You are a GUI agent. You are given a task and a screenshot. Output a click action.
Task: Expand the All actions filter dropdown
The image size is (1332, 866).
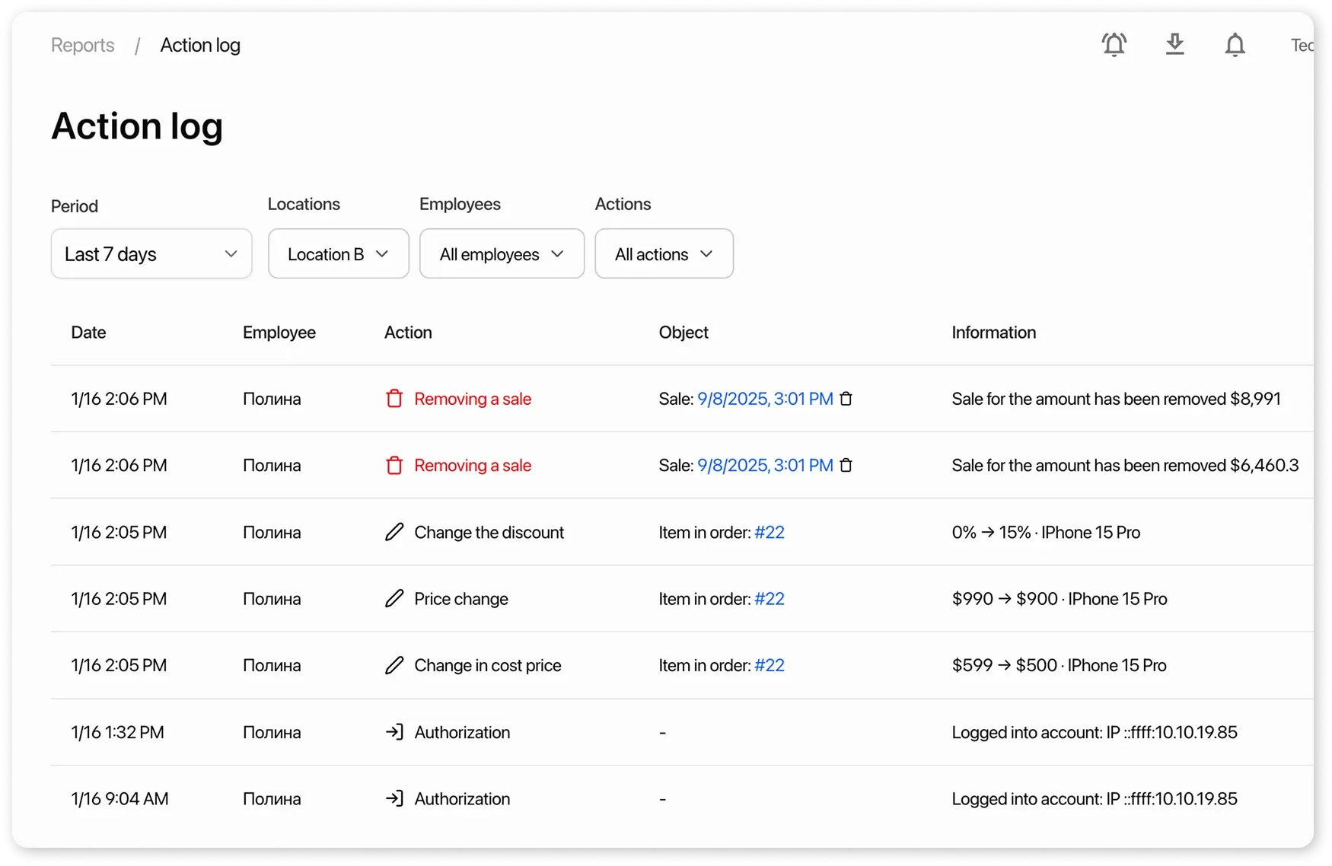pos(664,254)
